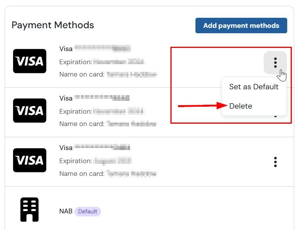Open the options menu for the first Visa card
Screen dimensions: 298x230
(275, 63)
